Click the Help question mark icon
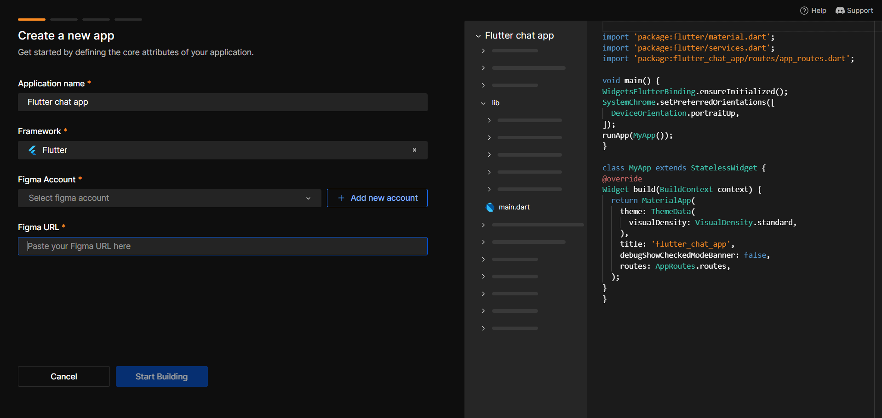882x418 pixels. [x=804, y=11]
